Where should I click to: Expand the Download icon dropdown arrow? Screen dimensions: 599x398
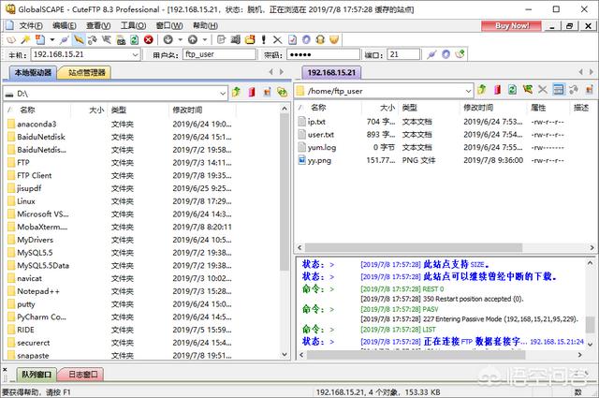(x=181, y=39)
